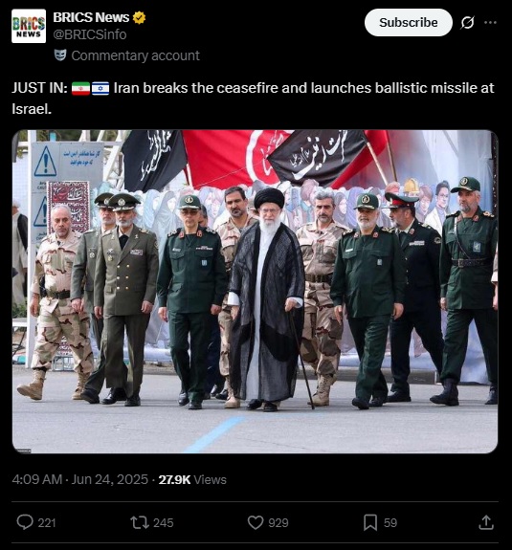The image size is (512, 550).
Task: Open the BRICS News display name link
Action: click(x=91, y=17)
